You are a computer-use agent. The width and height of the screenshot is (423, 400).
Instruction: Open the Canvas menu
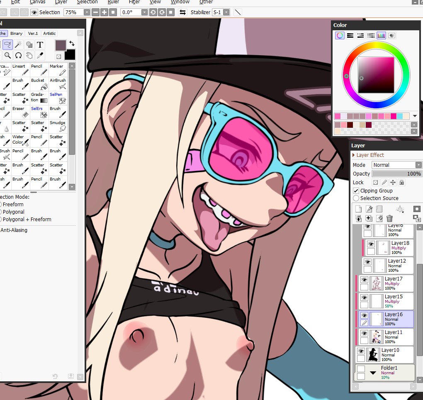pos(37,2)
